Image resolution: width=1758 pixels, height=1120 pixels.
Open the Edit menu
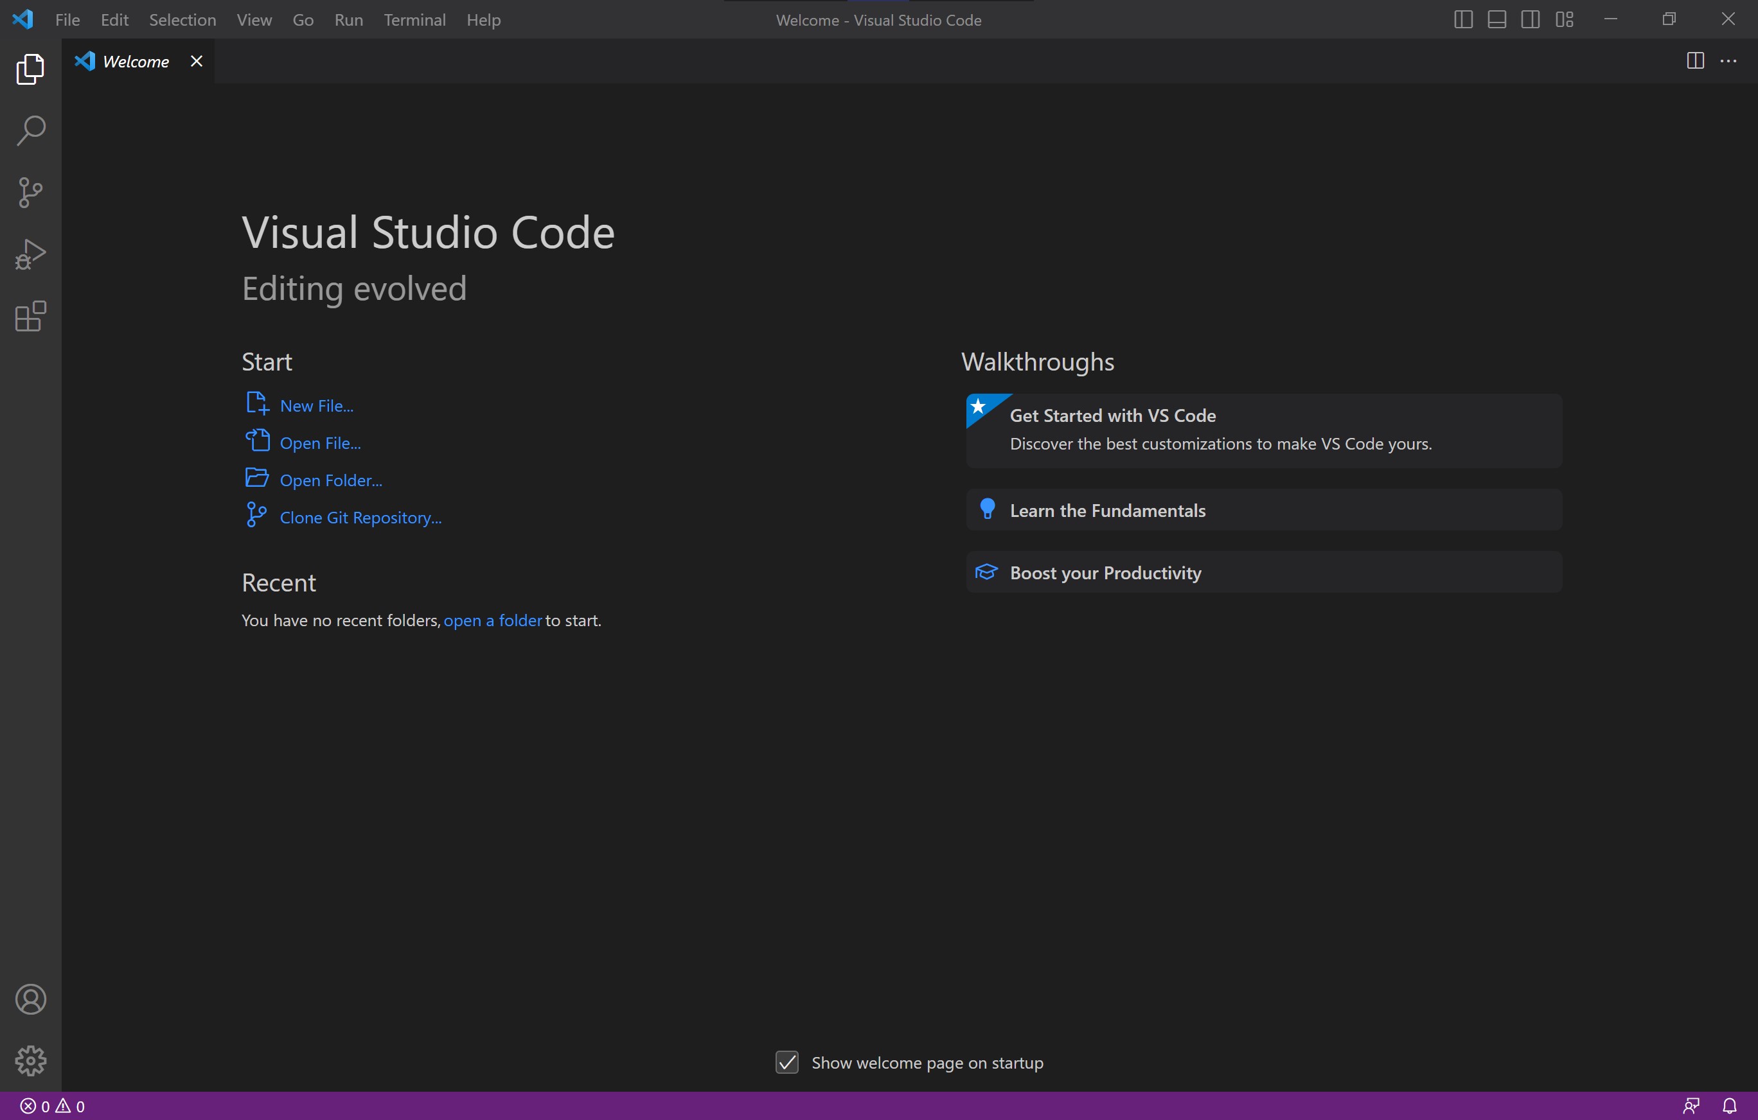coord(114,20)
